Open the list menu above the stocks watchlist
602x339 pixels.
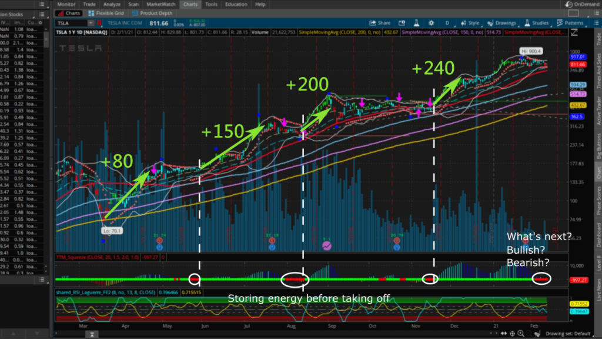tap(42, 4)
